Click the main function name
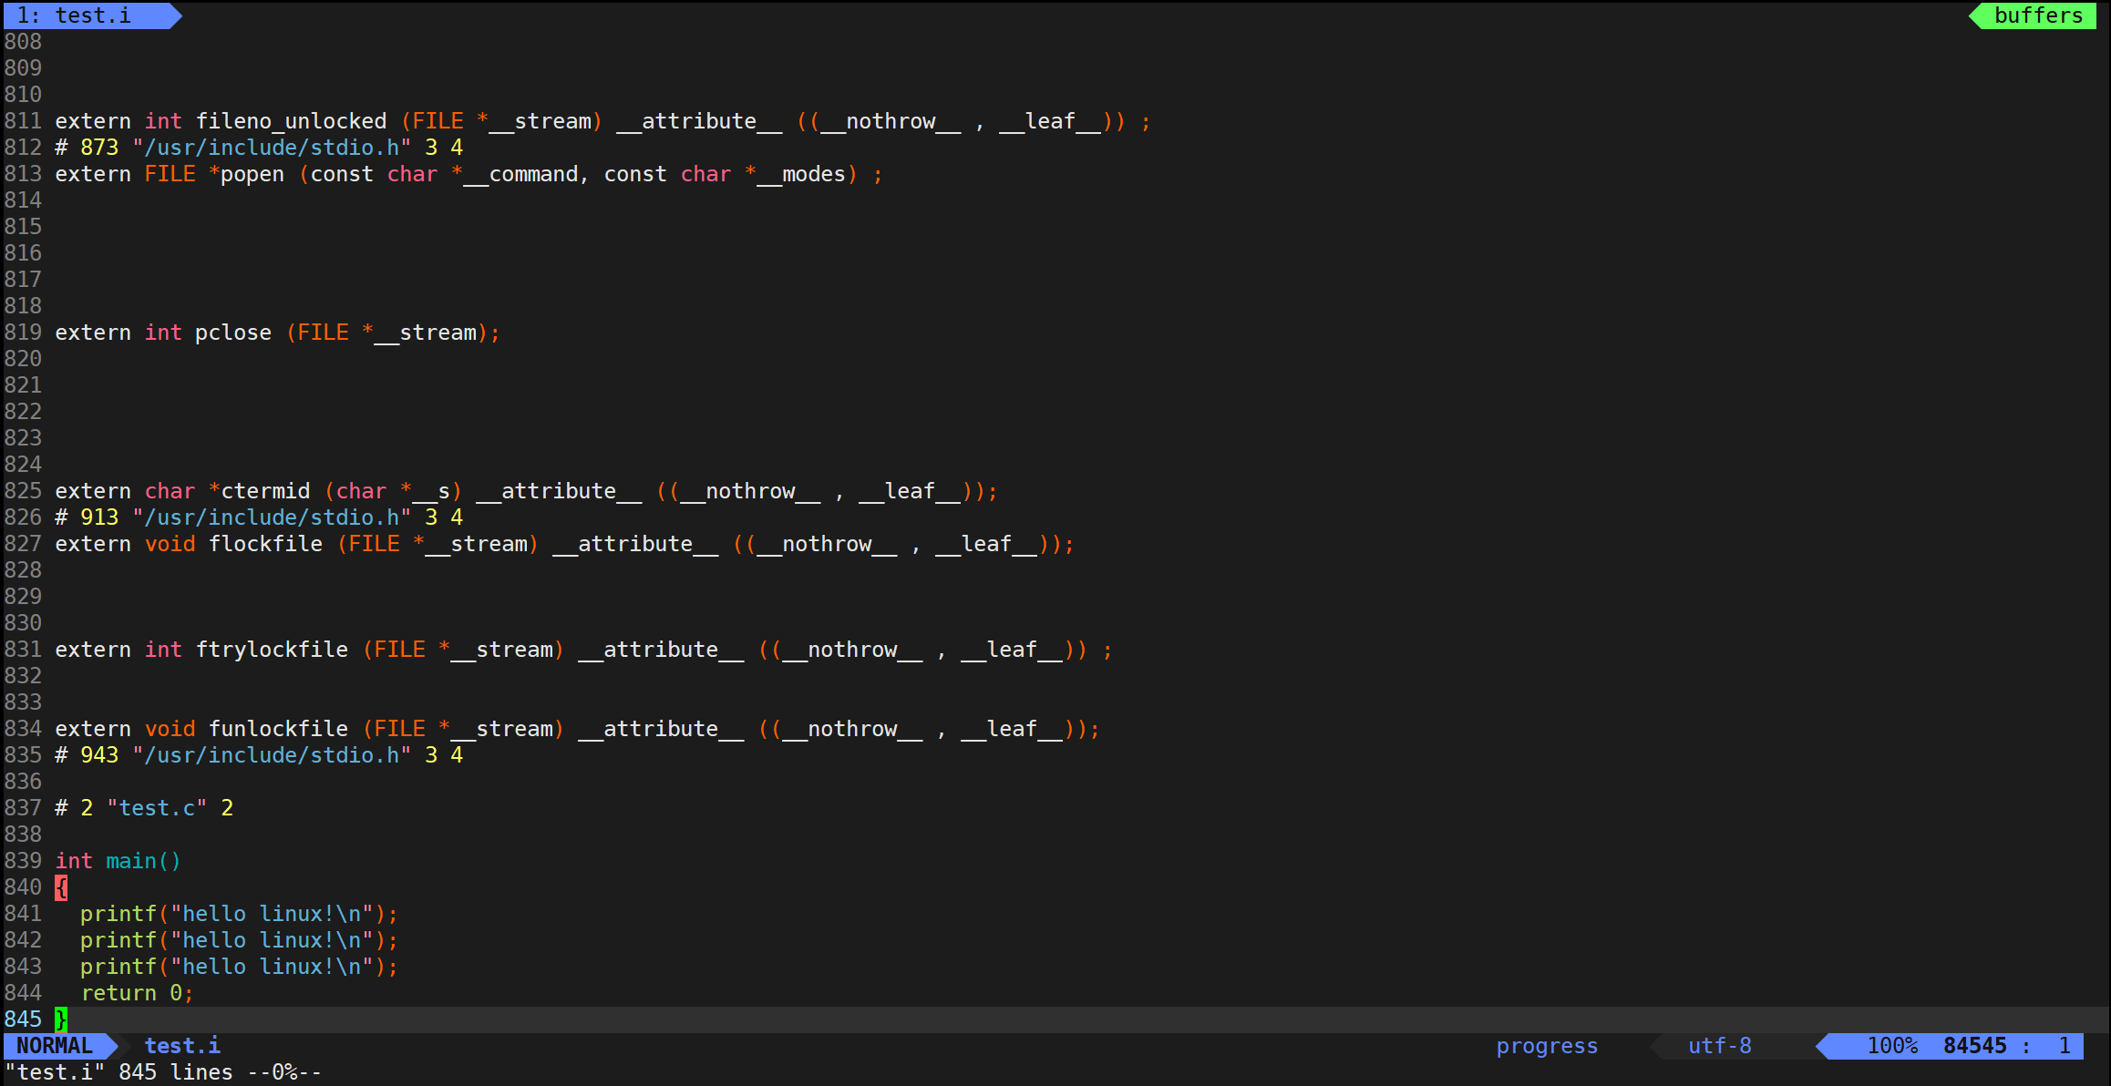The image size is (2111, 1086). 131,861
